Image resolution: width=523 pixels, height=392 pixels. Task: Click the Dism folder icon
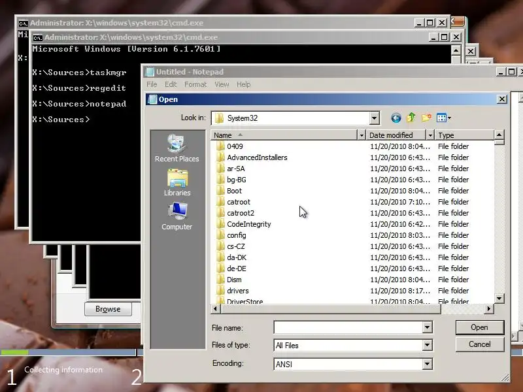[x=220, y=280]
